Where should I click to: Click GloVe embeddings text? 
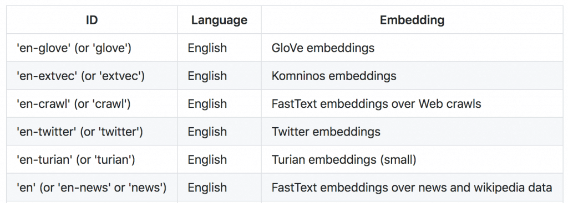coord(323,48)
